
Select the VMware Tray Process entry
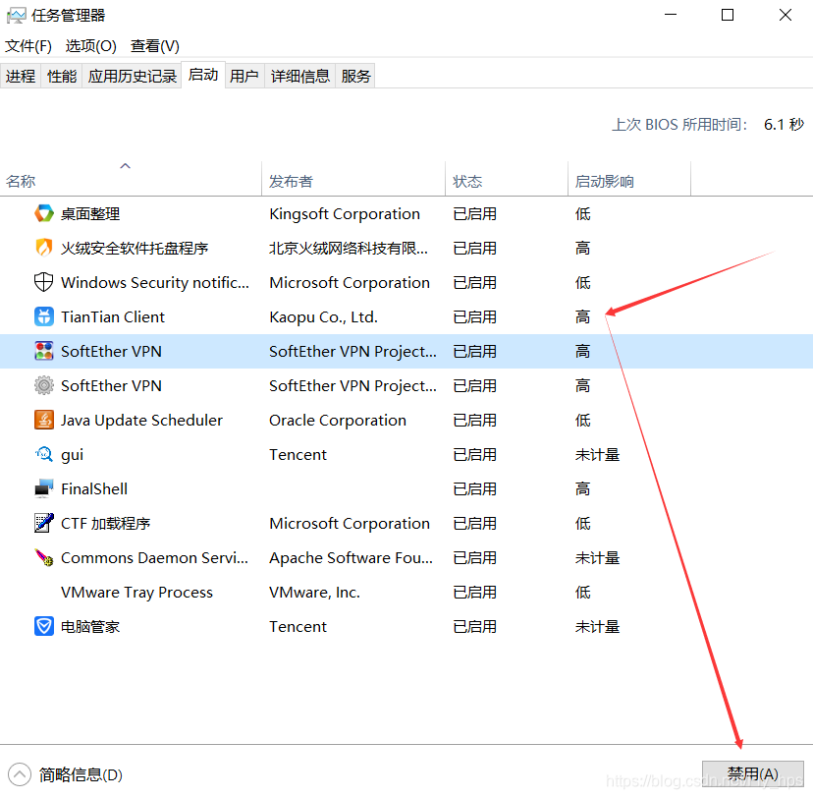click(136, 593)
